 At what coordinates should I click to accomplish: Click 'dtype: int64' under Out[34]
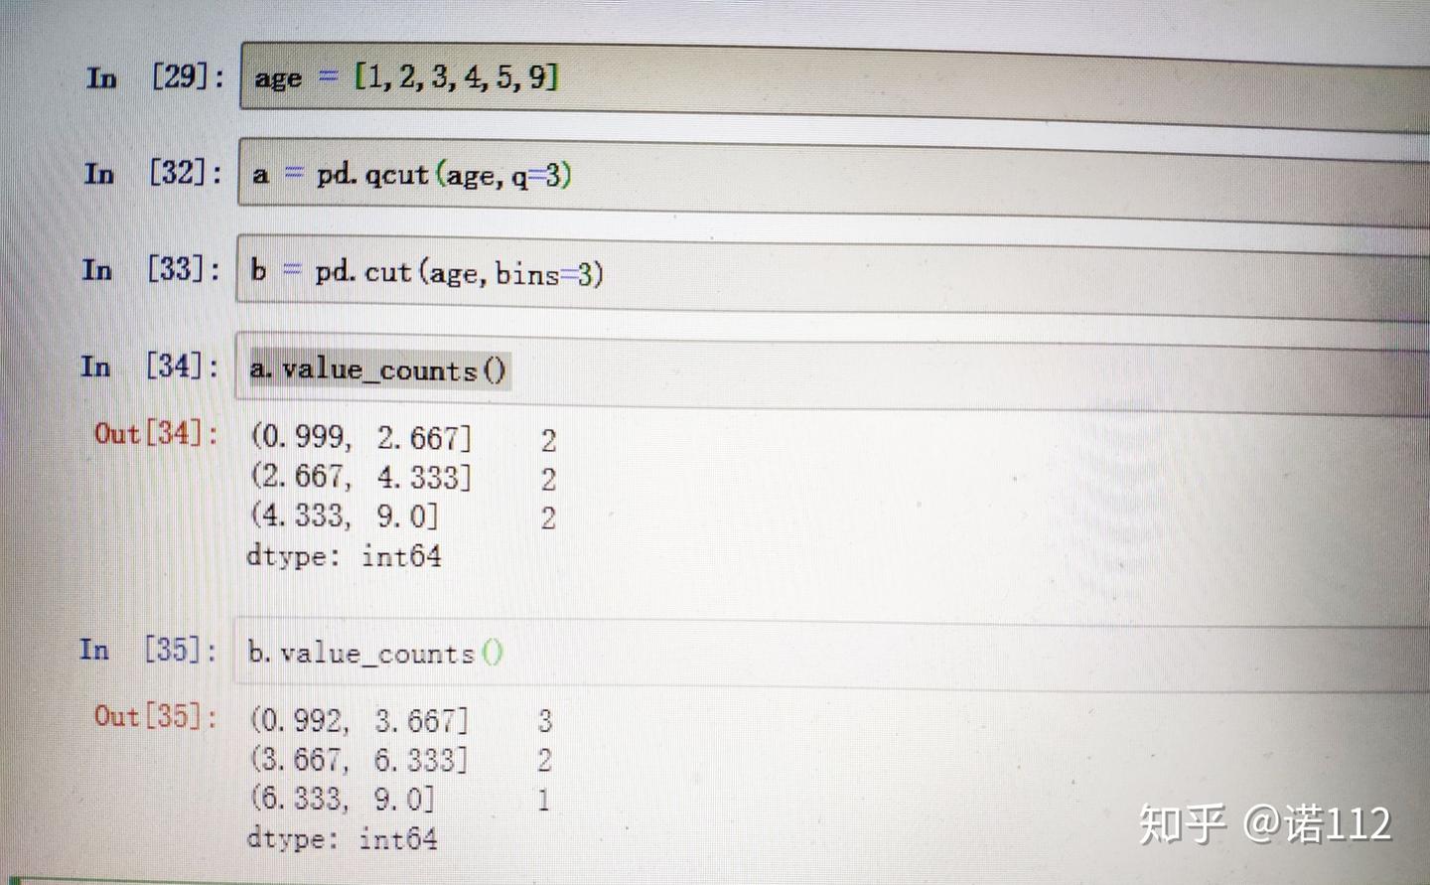(x=344, y=555)
